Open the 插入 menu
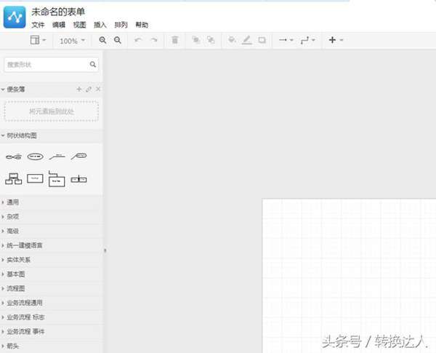Viewport: 436px width, 353px height. [100, 25]
